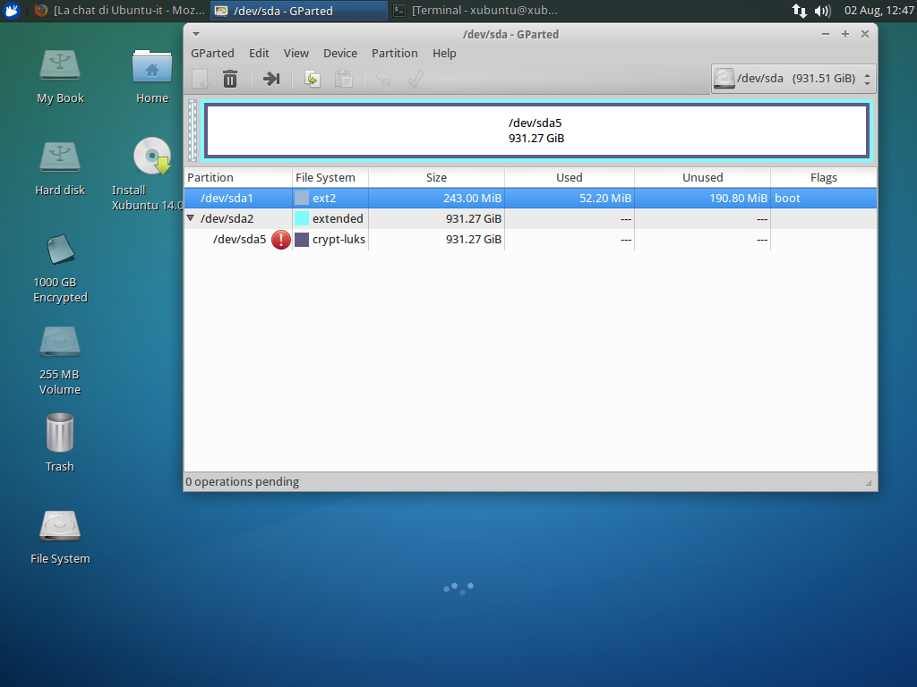Open the GParted window menu arrow in titlebar

[196, 34]
